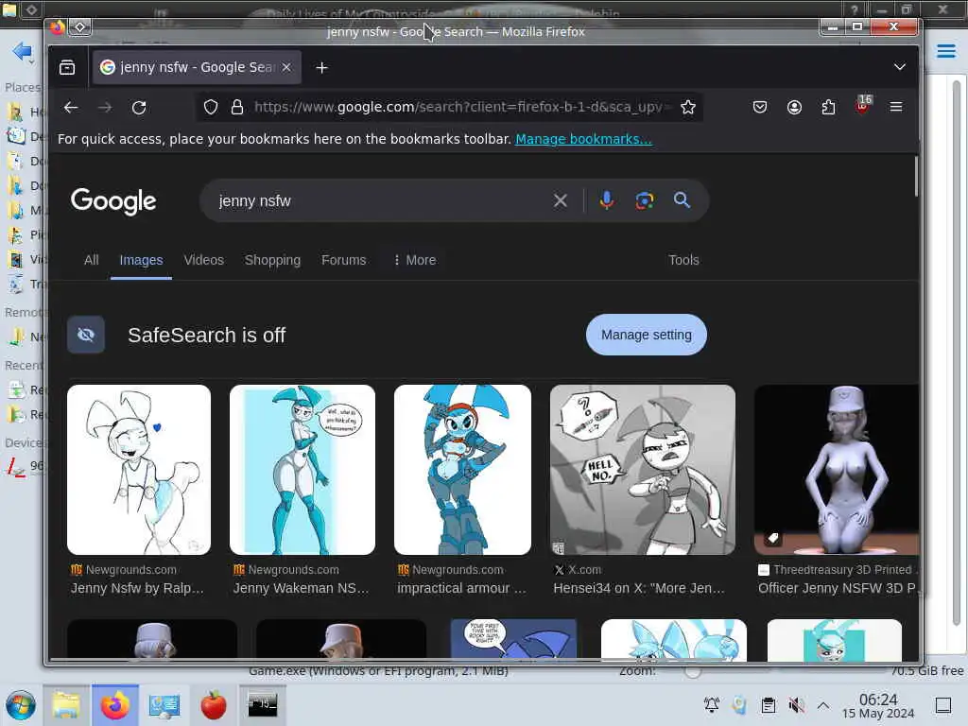Close the jenny nsfw Google Search tab
The image size is (968, 726).
tap(286, 67)
